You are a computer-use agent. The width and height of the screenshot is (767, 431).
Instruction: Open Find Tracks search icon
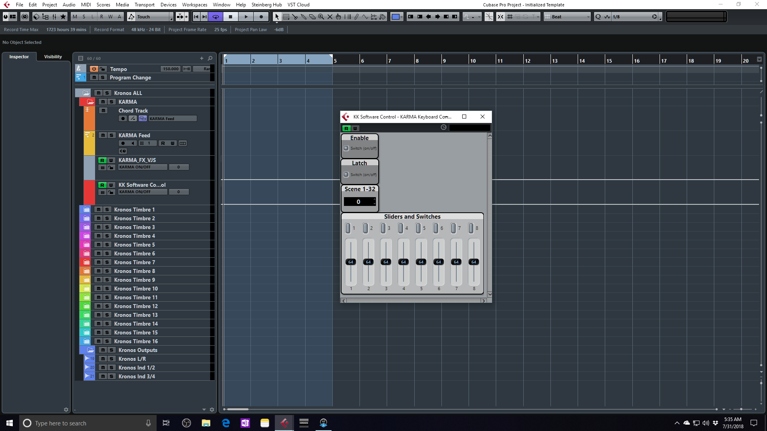tap(210, 58)
